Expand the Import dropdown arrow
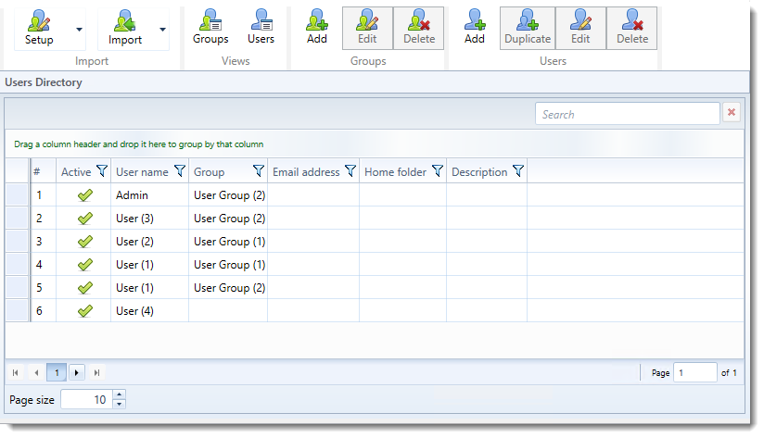Screen dimensions: 764x438 [163, 29]
